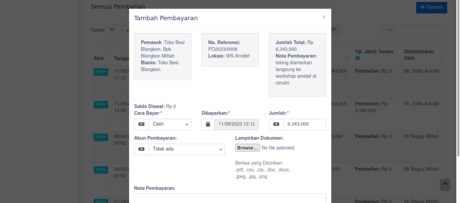Click the money icon beside Akun Pembayaran

[x=141, y=149]
